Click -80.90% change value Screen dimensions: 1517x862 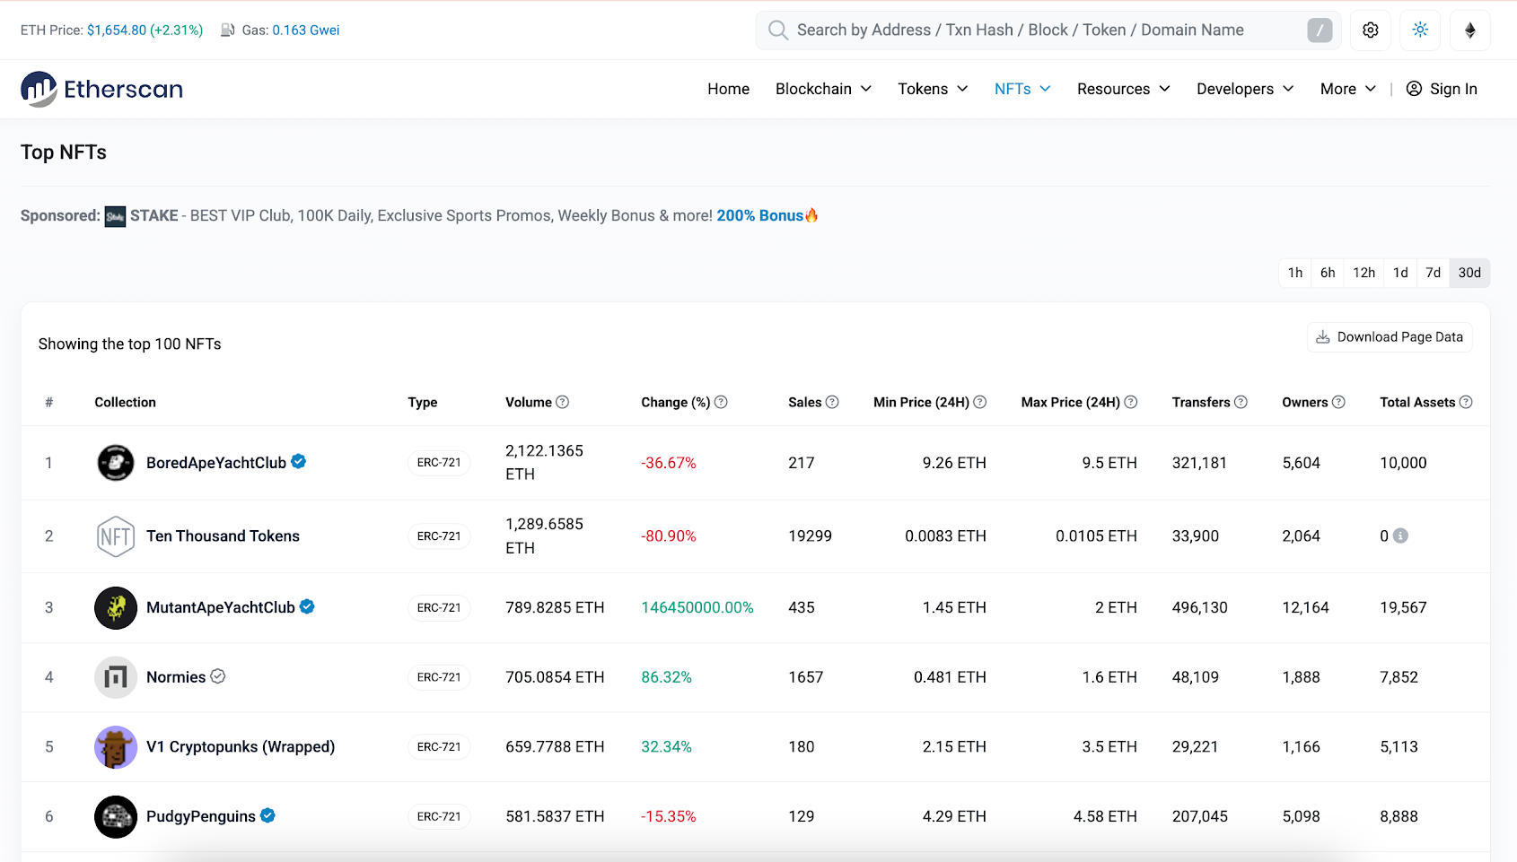point(669,536)
